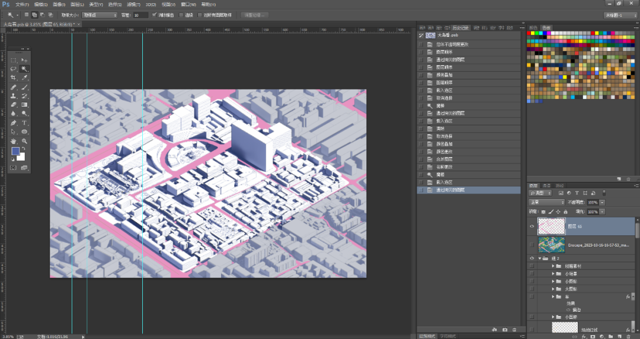Open the 文件(F) menu
The image size is (640, 339).
click(x=22, y=5)
